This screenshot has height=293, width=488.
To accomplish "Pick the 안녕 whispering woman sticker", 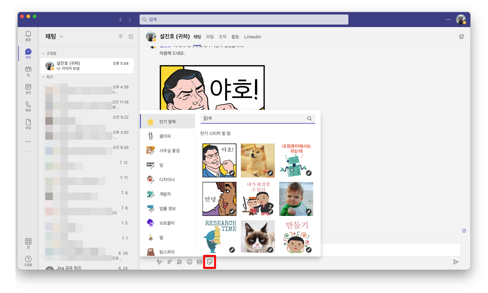I will click(x=219, y=199).
